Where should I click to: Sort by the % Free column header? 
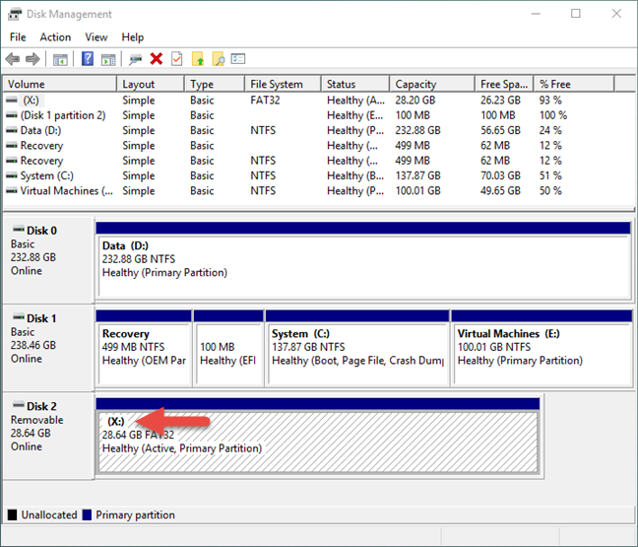pos(574,84)
